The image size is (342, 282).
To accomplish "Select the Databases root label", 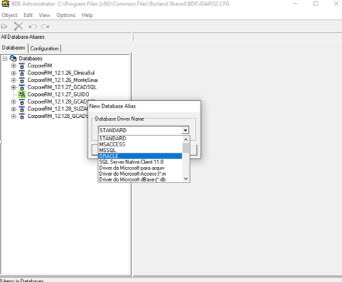I will tap(31, 59).
